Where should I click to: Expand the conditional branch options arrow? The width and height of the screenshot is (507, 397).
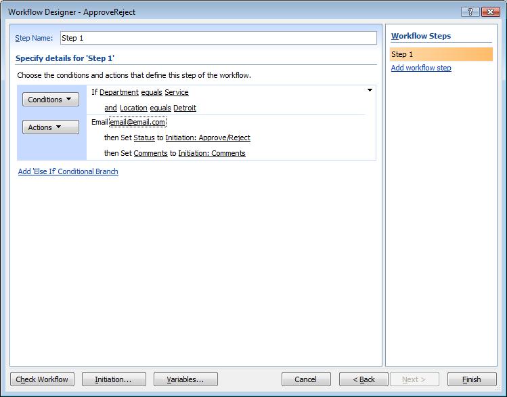[x=370, y=90]
